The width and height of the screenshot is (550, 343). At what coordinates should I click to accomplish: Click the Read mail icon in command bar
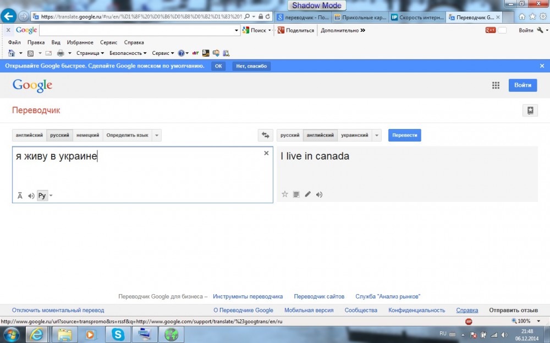coord(48,53)
